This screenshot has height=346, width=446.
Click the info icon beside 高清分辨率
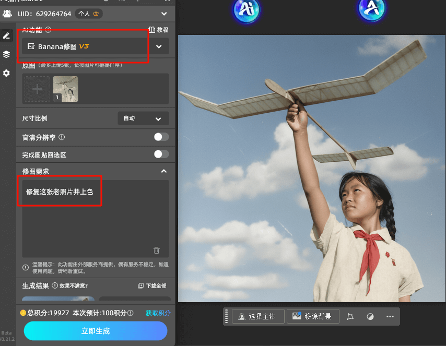pos(62,137)
